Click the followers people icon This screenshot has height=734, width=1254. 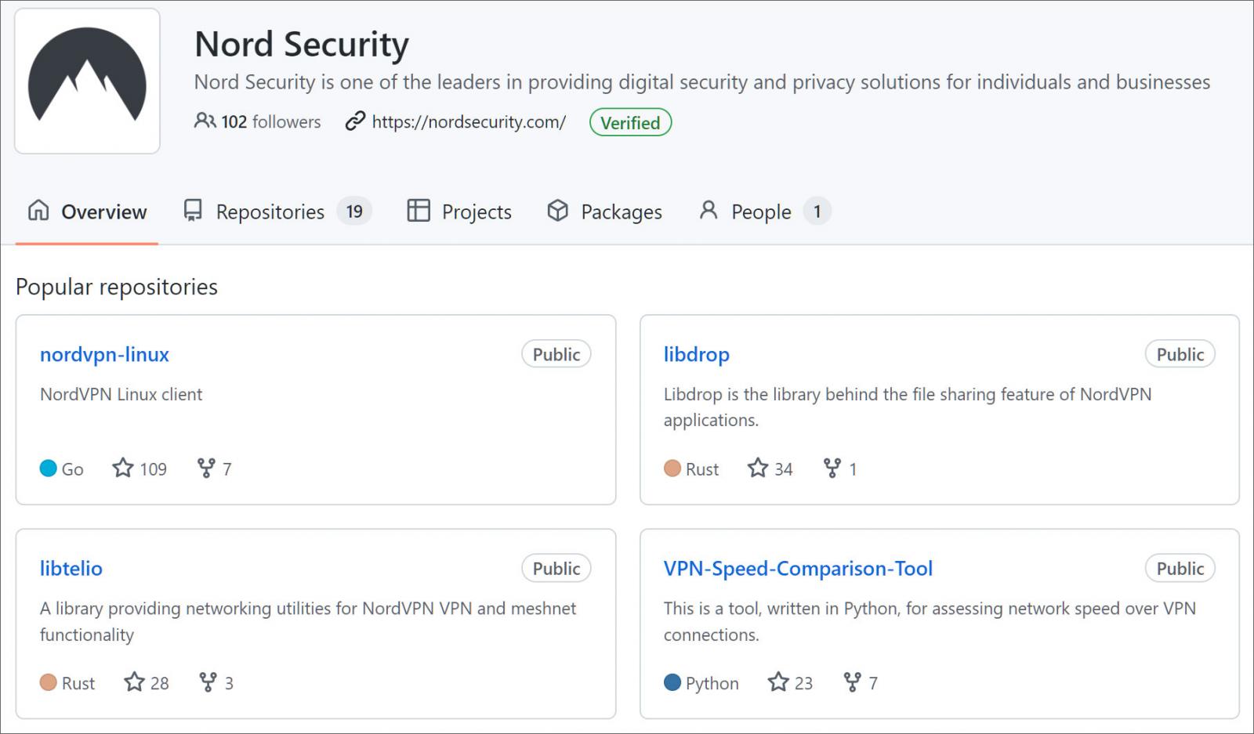(205, 121)
